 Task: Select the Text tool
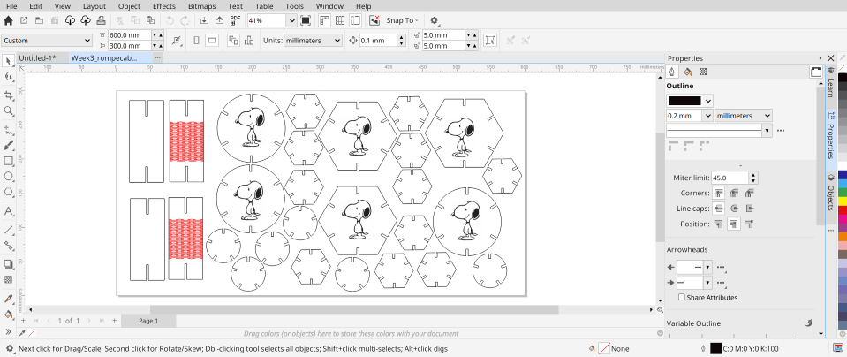(x=8, y=210)
